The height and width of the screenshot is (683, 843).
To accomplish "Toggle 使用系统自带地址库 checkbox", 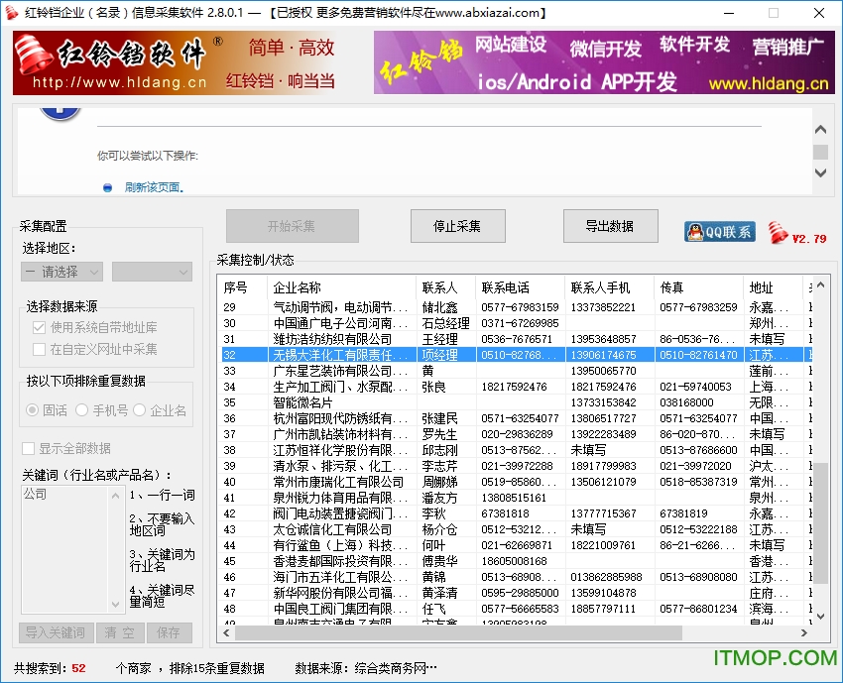I will (x=39, y=327).
